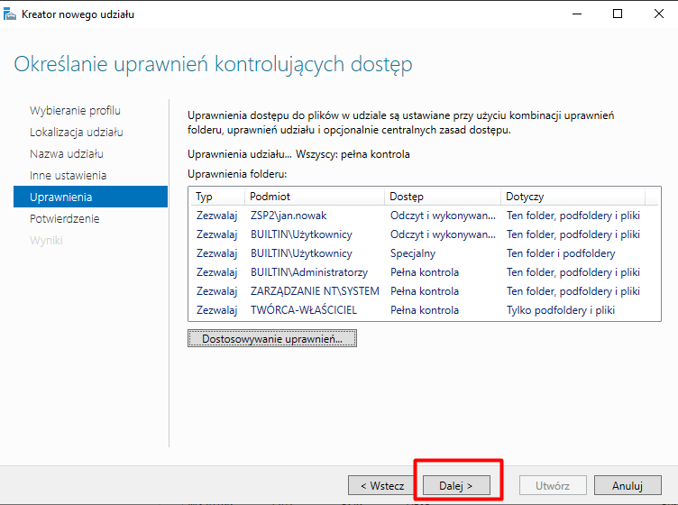Jump to Potwierdzenie step

tap(65, 218)
